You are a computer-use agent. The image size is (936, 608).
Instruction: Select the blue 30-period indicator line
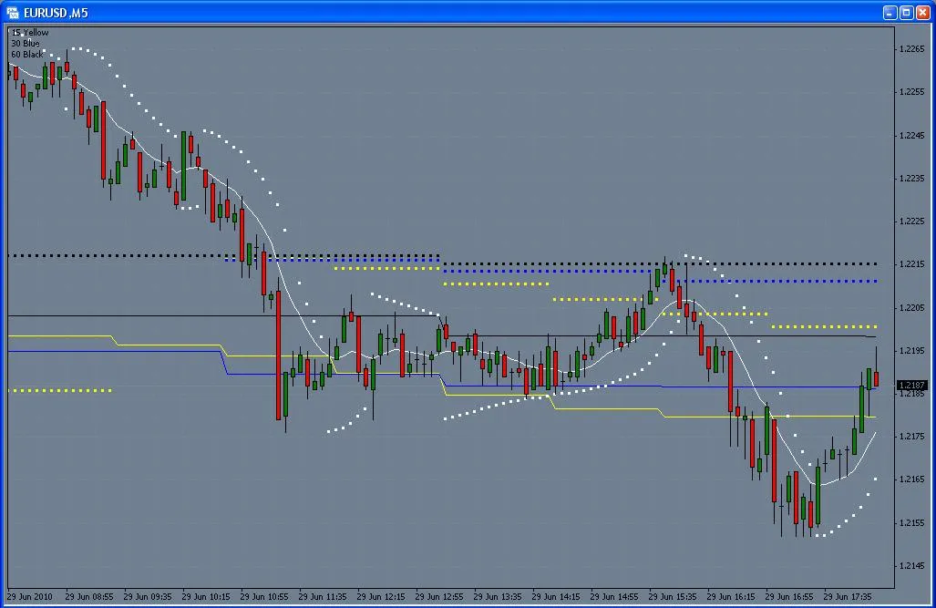pos(137,348)
